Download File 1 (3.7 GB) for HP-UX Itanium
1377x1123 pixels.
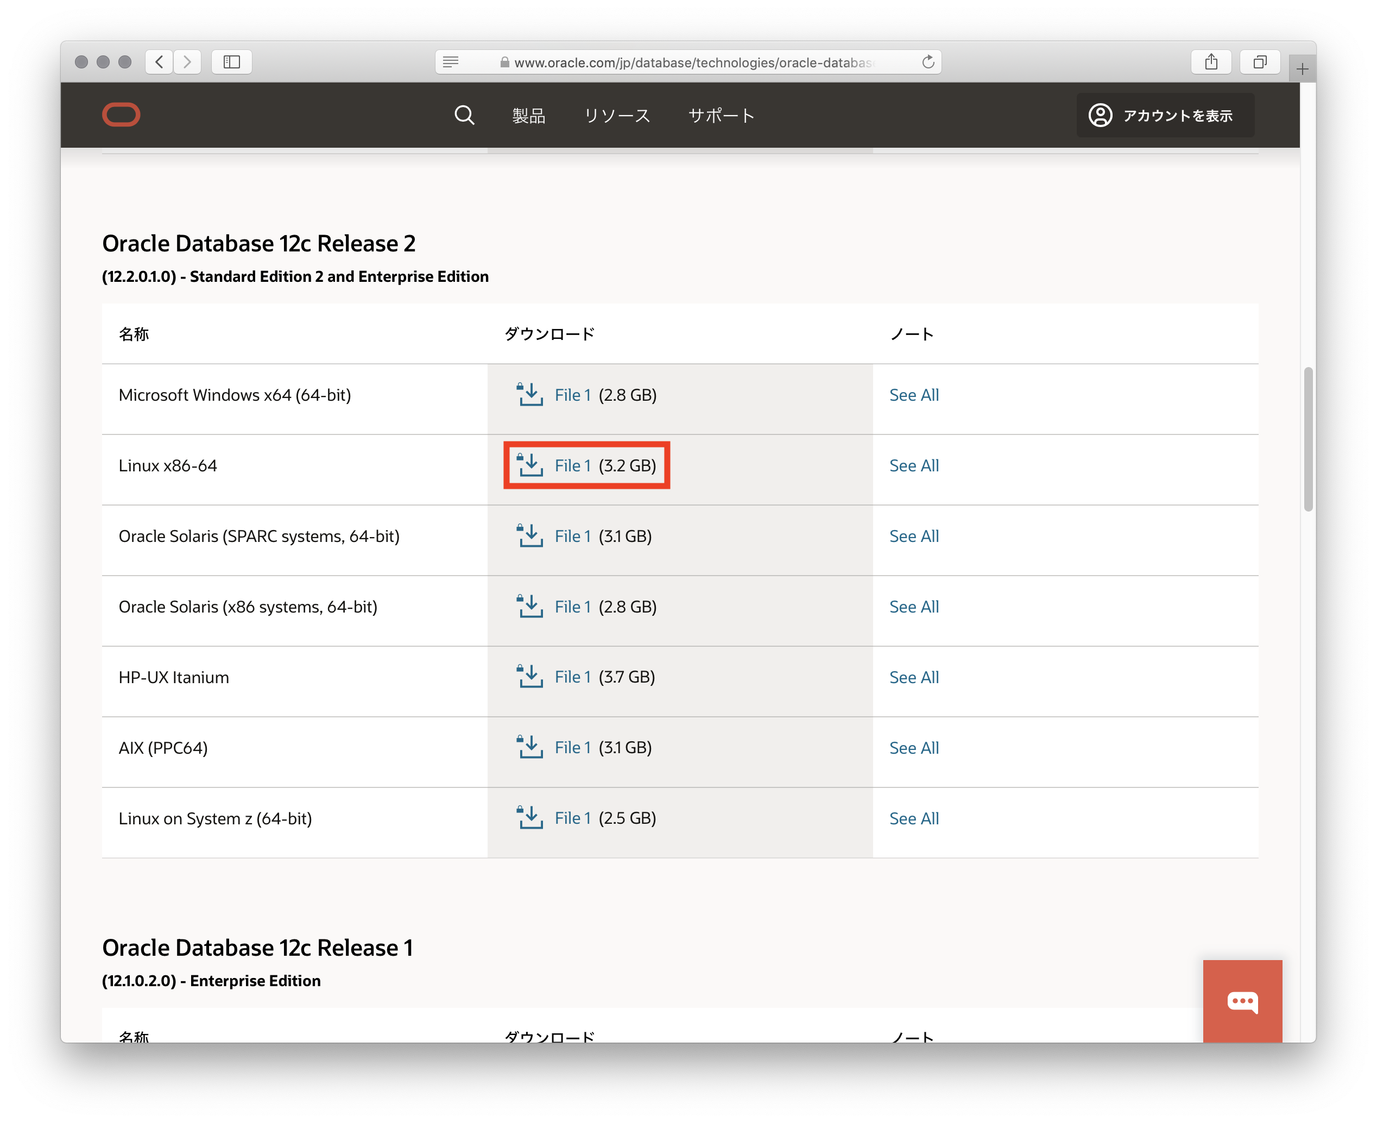(x=572, y=677)
